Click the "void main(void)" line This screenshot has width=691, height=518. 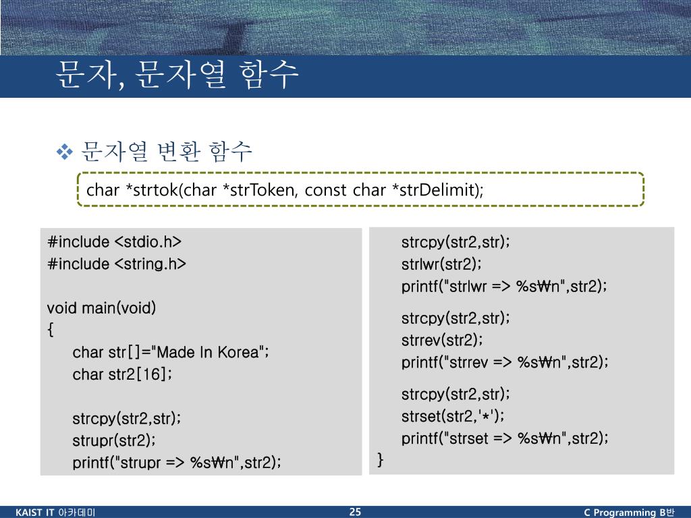[101, 308]
